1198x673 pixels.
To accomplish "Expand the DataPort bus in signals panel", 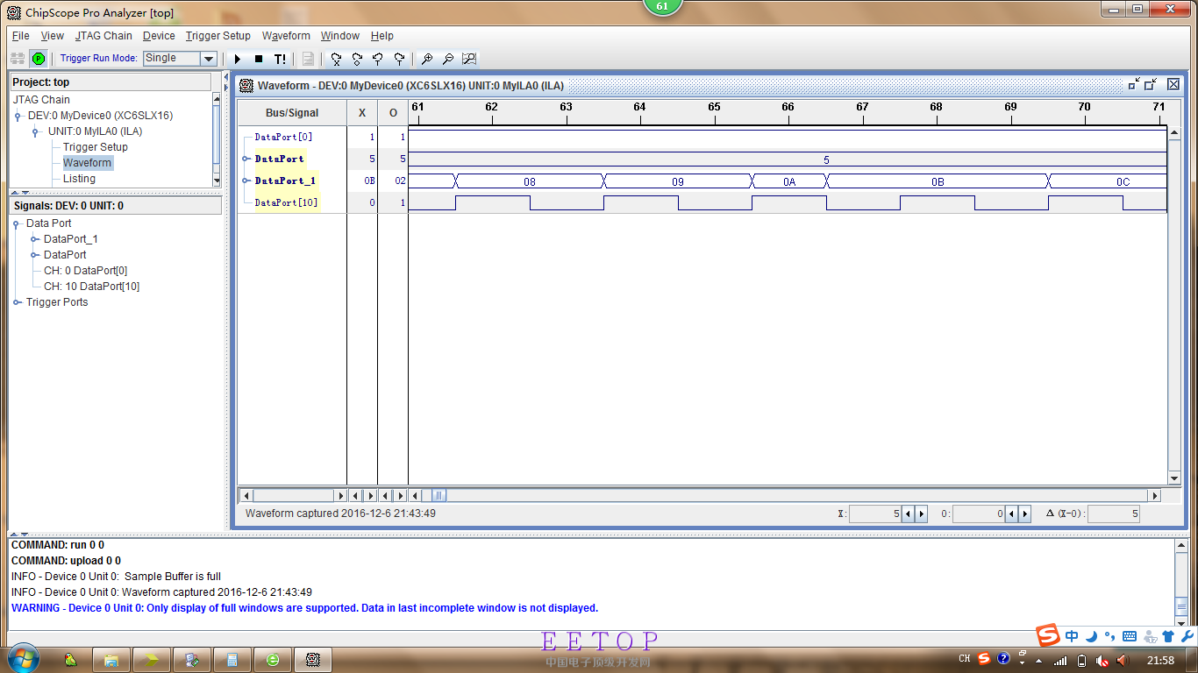I will (x=35, y=255).
